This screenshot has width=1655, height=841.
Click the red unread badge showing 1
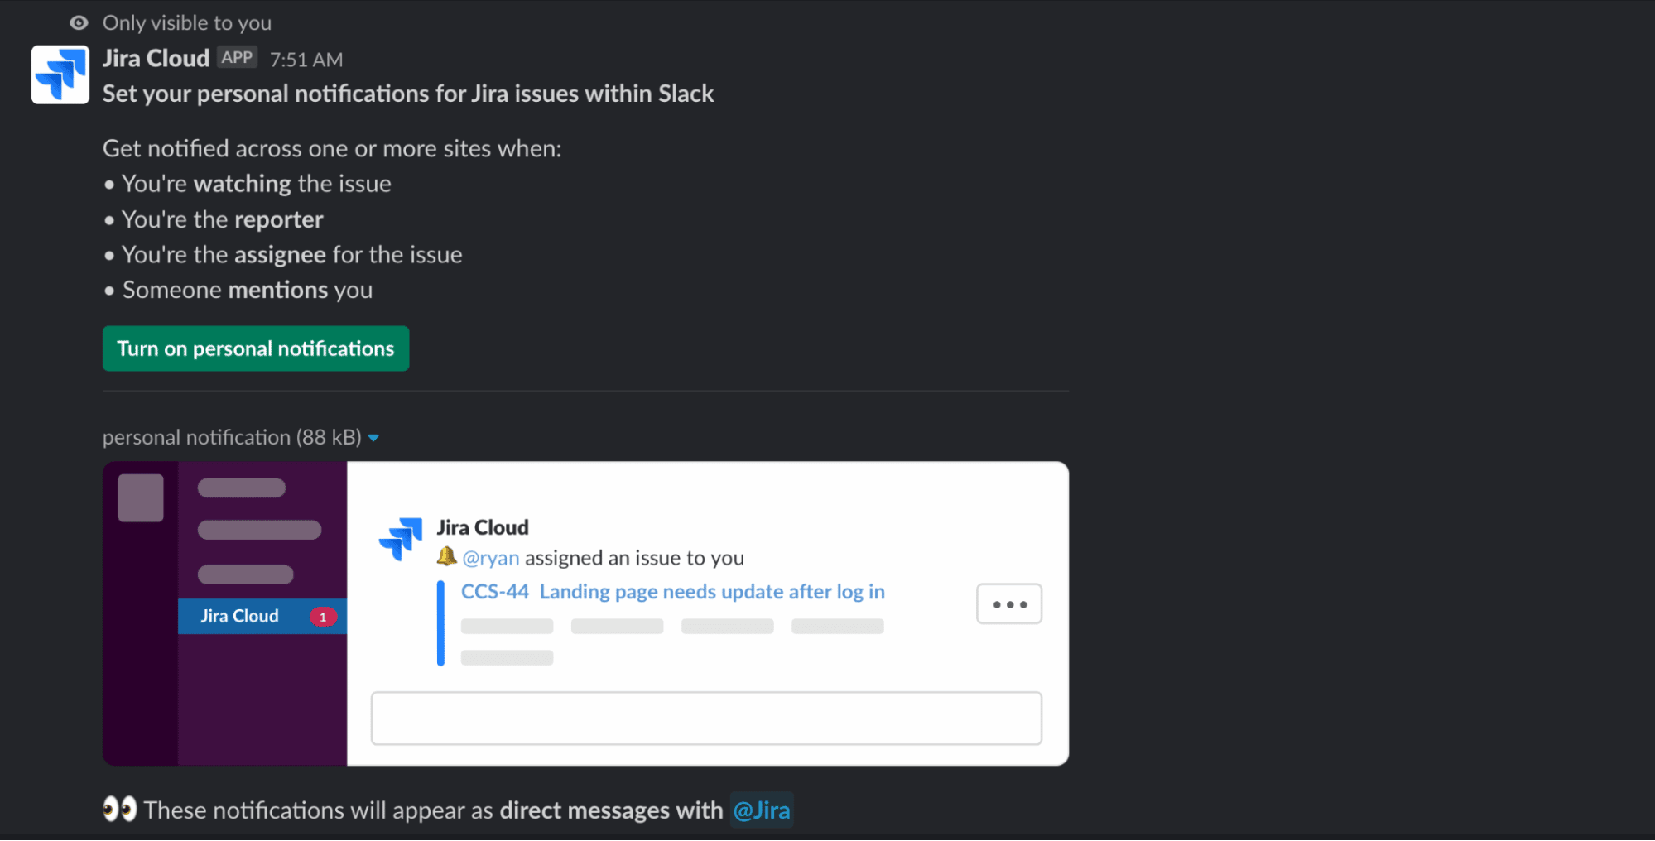click(323, 617)
